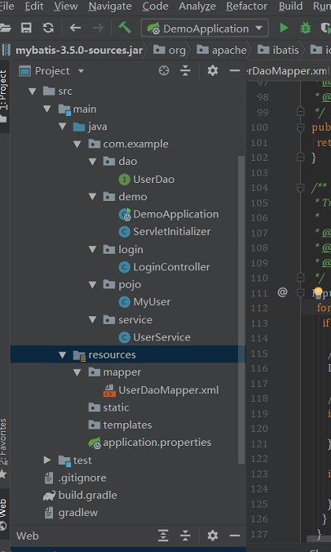
Task: Click the light bulb intention icon
Action: pos(318,292)
